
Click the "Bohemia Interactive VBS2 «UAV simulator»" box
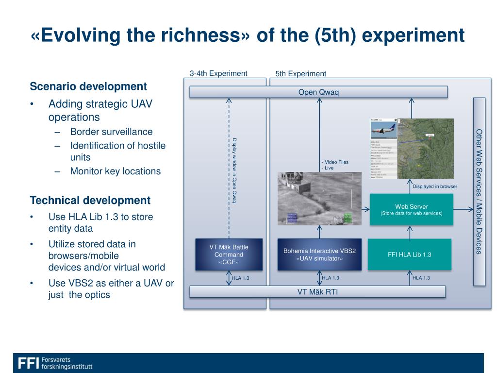tap(319, 254)
